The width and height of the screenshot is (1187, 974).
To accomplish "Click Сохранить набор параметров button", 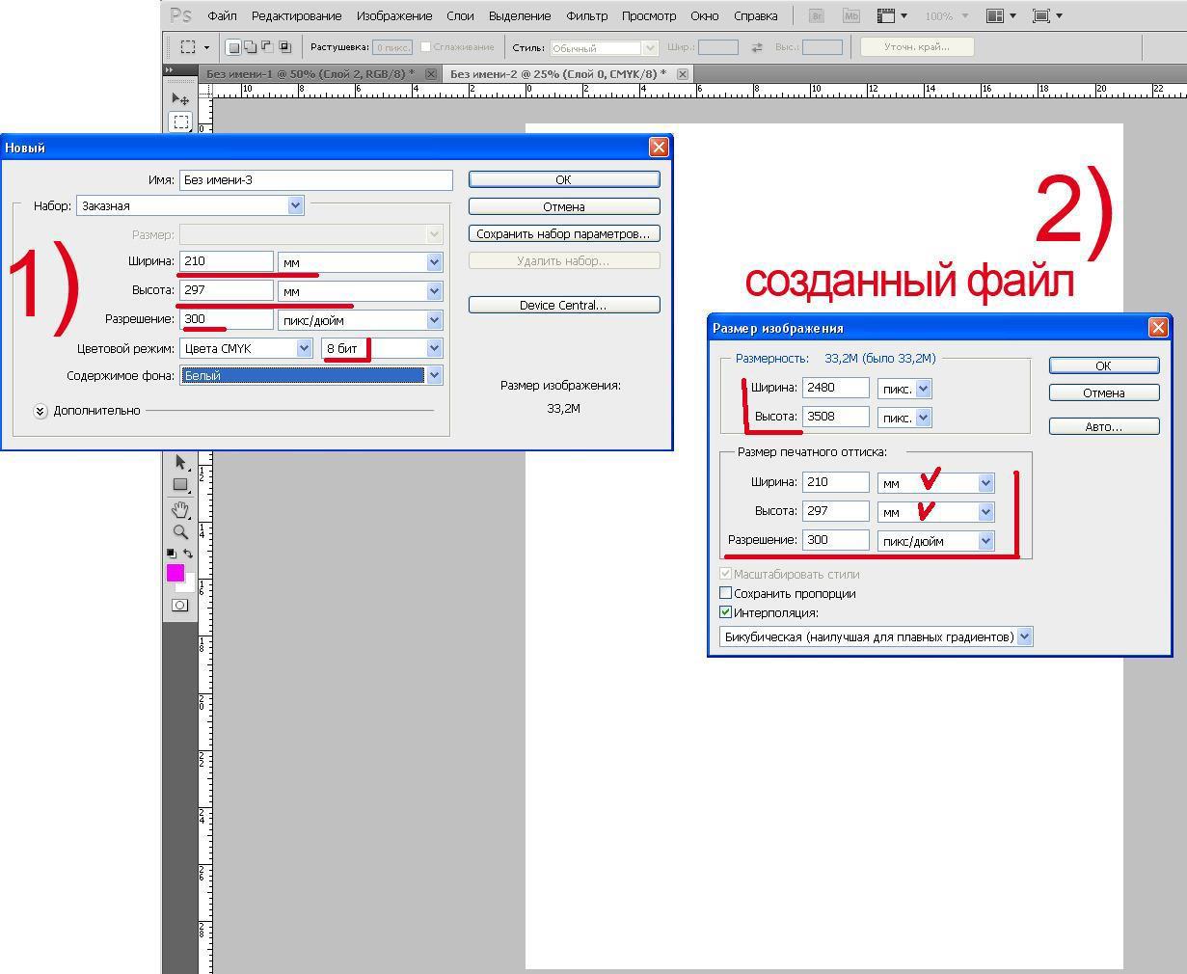I will coord(564,233).
